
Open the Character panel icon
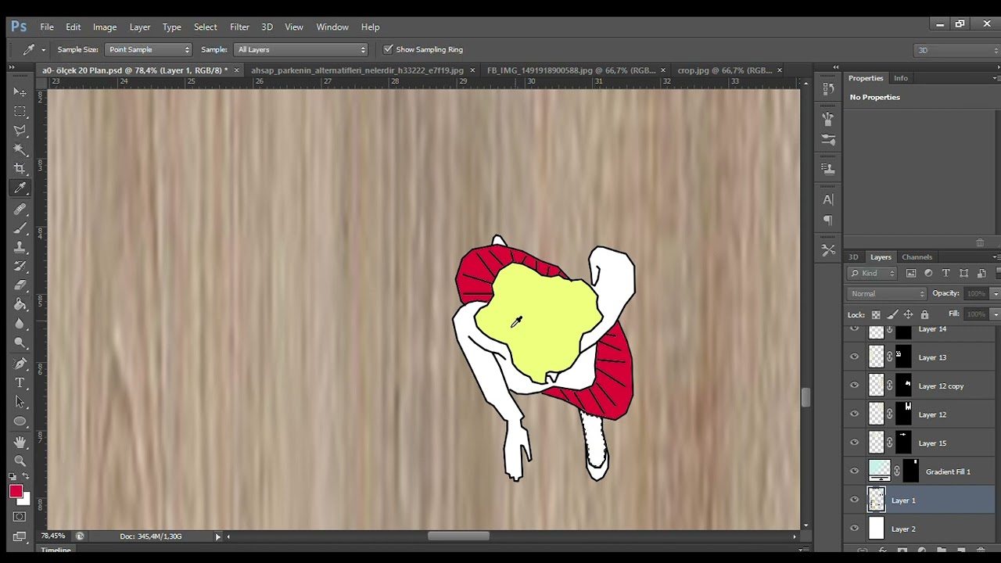coord(828,199)
